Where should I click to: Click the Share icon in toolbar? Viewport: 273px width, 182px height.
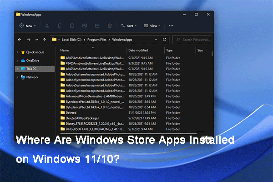[x=97, y=26]
